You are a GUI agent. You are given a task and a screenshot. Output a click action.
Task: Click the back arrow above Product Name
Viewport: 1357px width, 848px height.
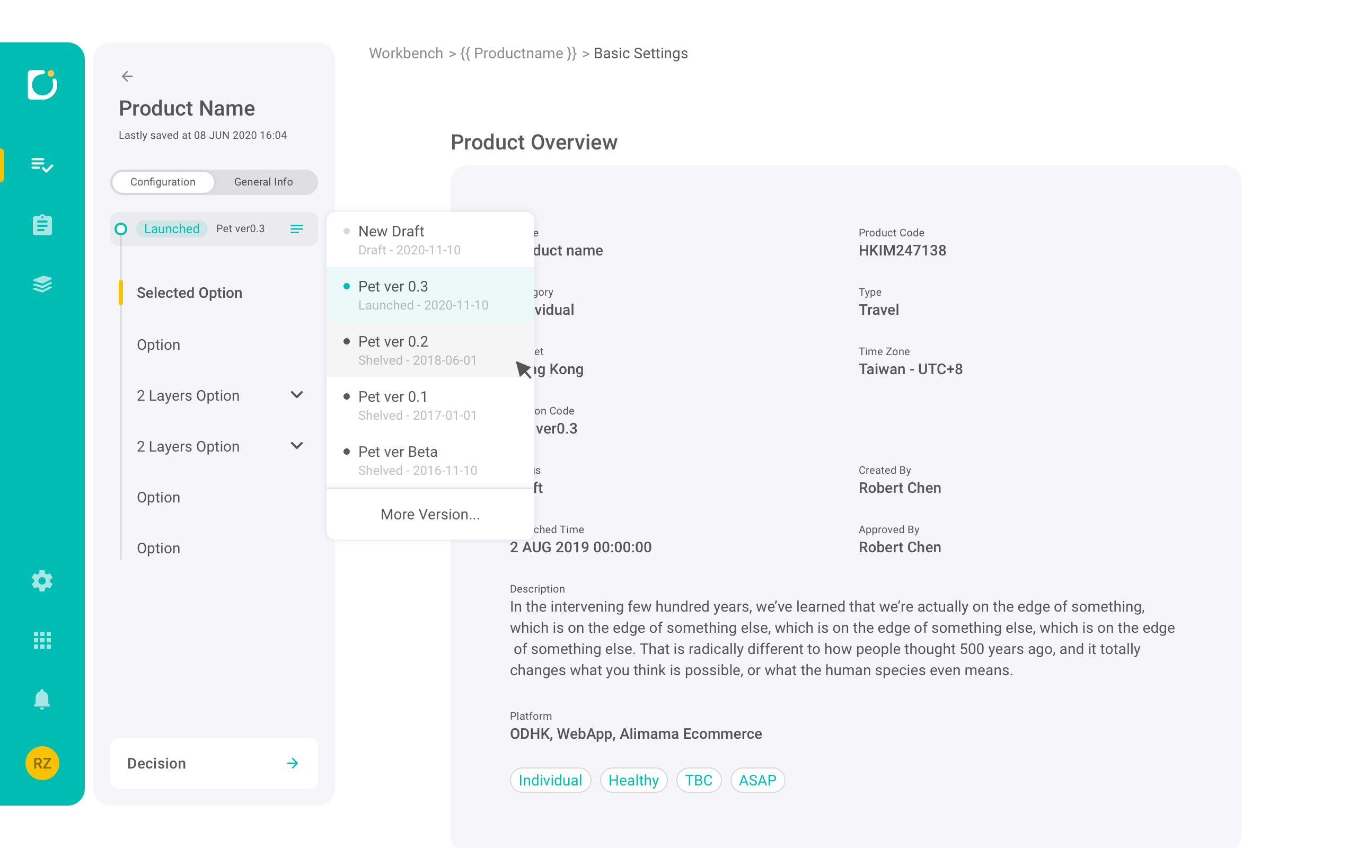tap(127, 76)
